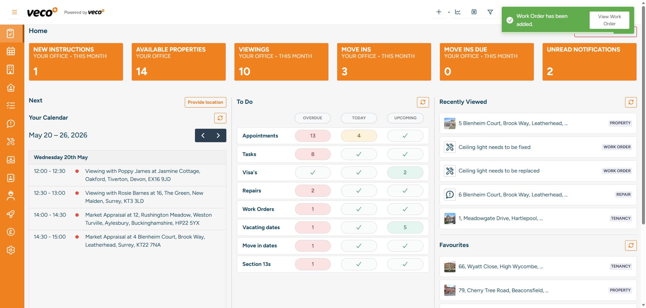Open overdue Vacating dates count 1
The height and width of the screenshot is (308, 646).
pos(313,227)
